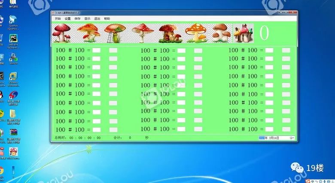This screenshot has width=335, height=183.
Task: Select the highlighted year in date field
Action: pyautogui.click(x=262, y=138)
